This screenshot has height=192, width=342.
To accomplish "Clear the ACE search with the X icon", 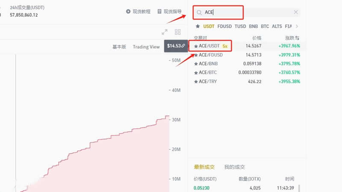I will click(296, 12).
